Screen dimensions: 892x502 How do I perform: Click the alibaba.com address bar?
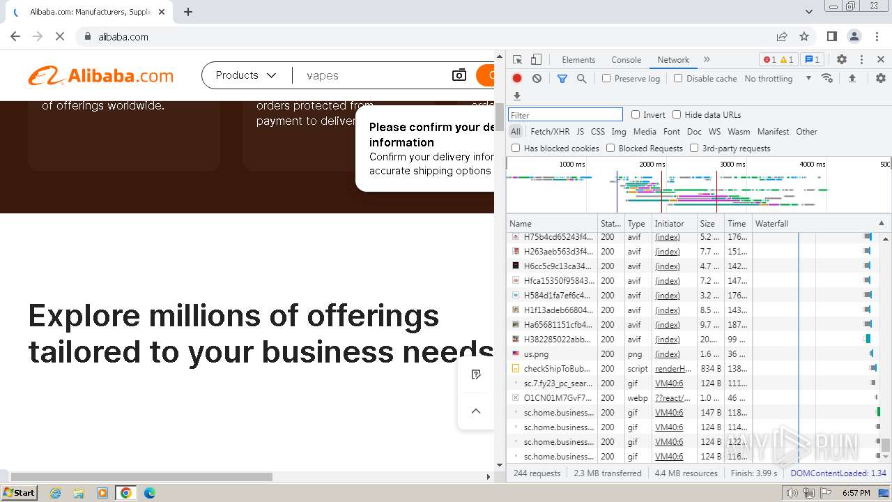[x=425, y=36]
